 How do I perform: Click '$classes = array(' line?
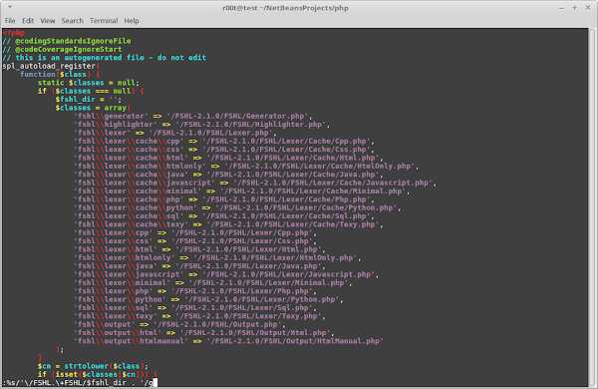[93, 108]
